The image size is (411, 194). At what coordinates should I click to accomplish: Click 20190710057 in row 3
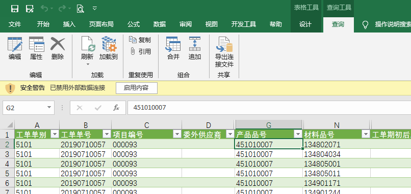pos(86,154)
